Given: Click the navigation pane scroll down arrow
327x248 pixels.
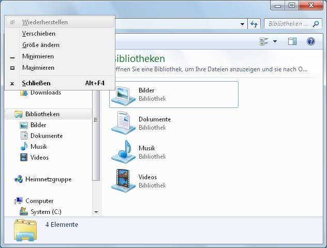Looking at the screenshot, I should click(96, 212).
